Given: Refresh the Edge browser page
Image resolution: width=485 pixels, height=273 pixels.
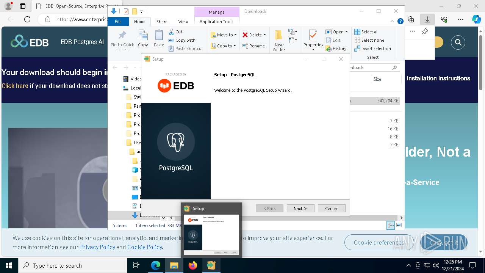Looking at the screenshot, I should (27, 19).
